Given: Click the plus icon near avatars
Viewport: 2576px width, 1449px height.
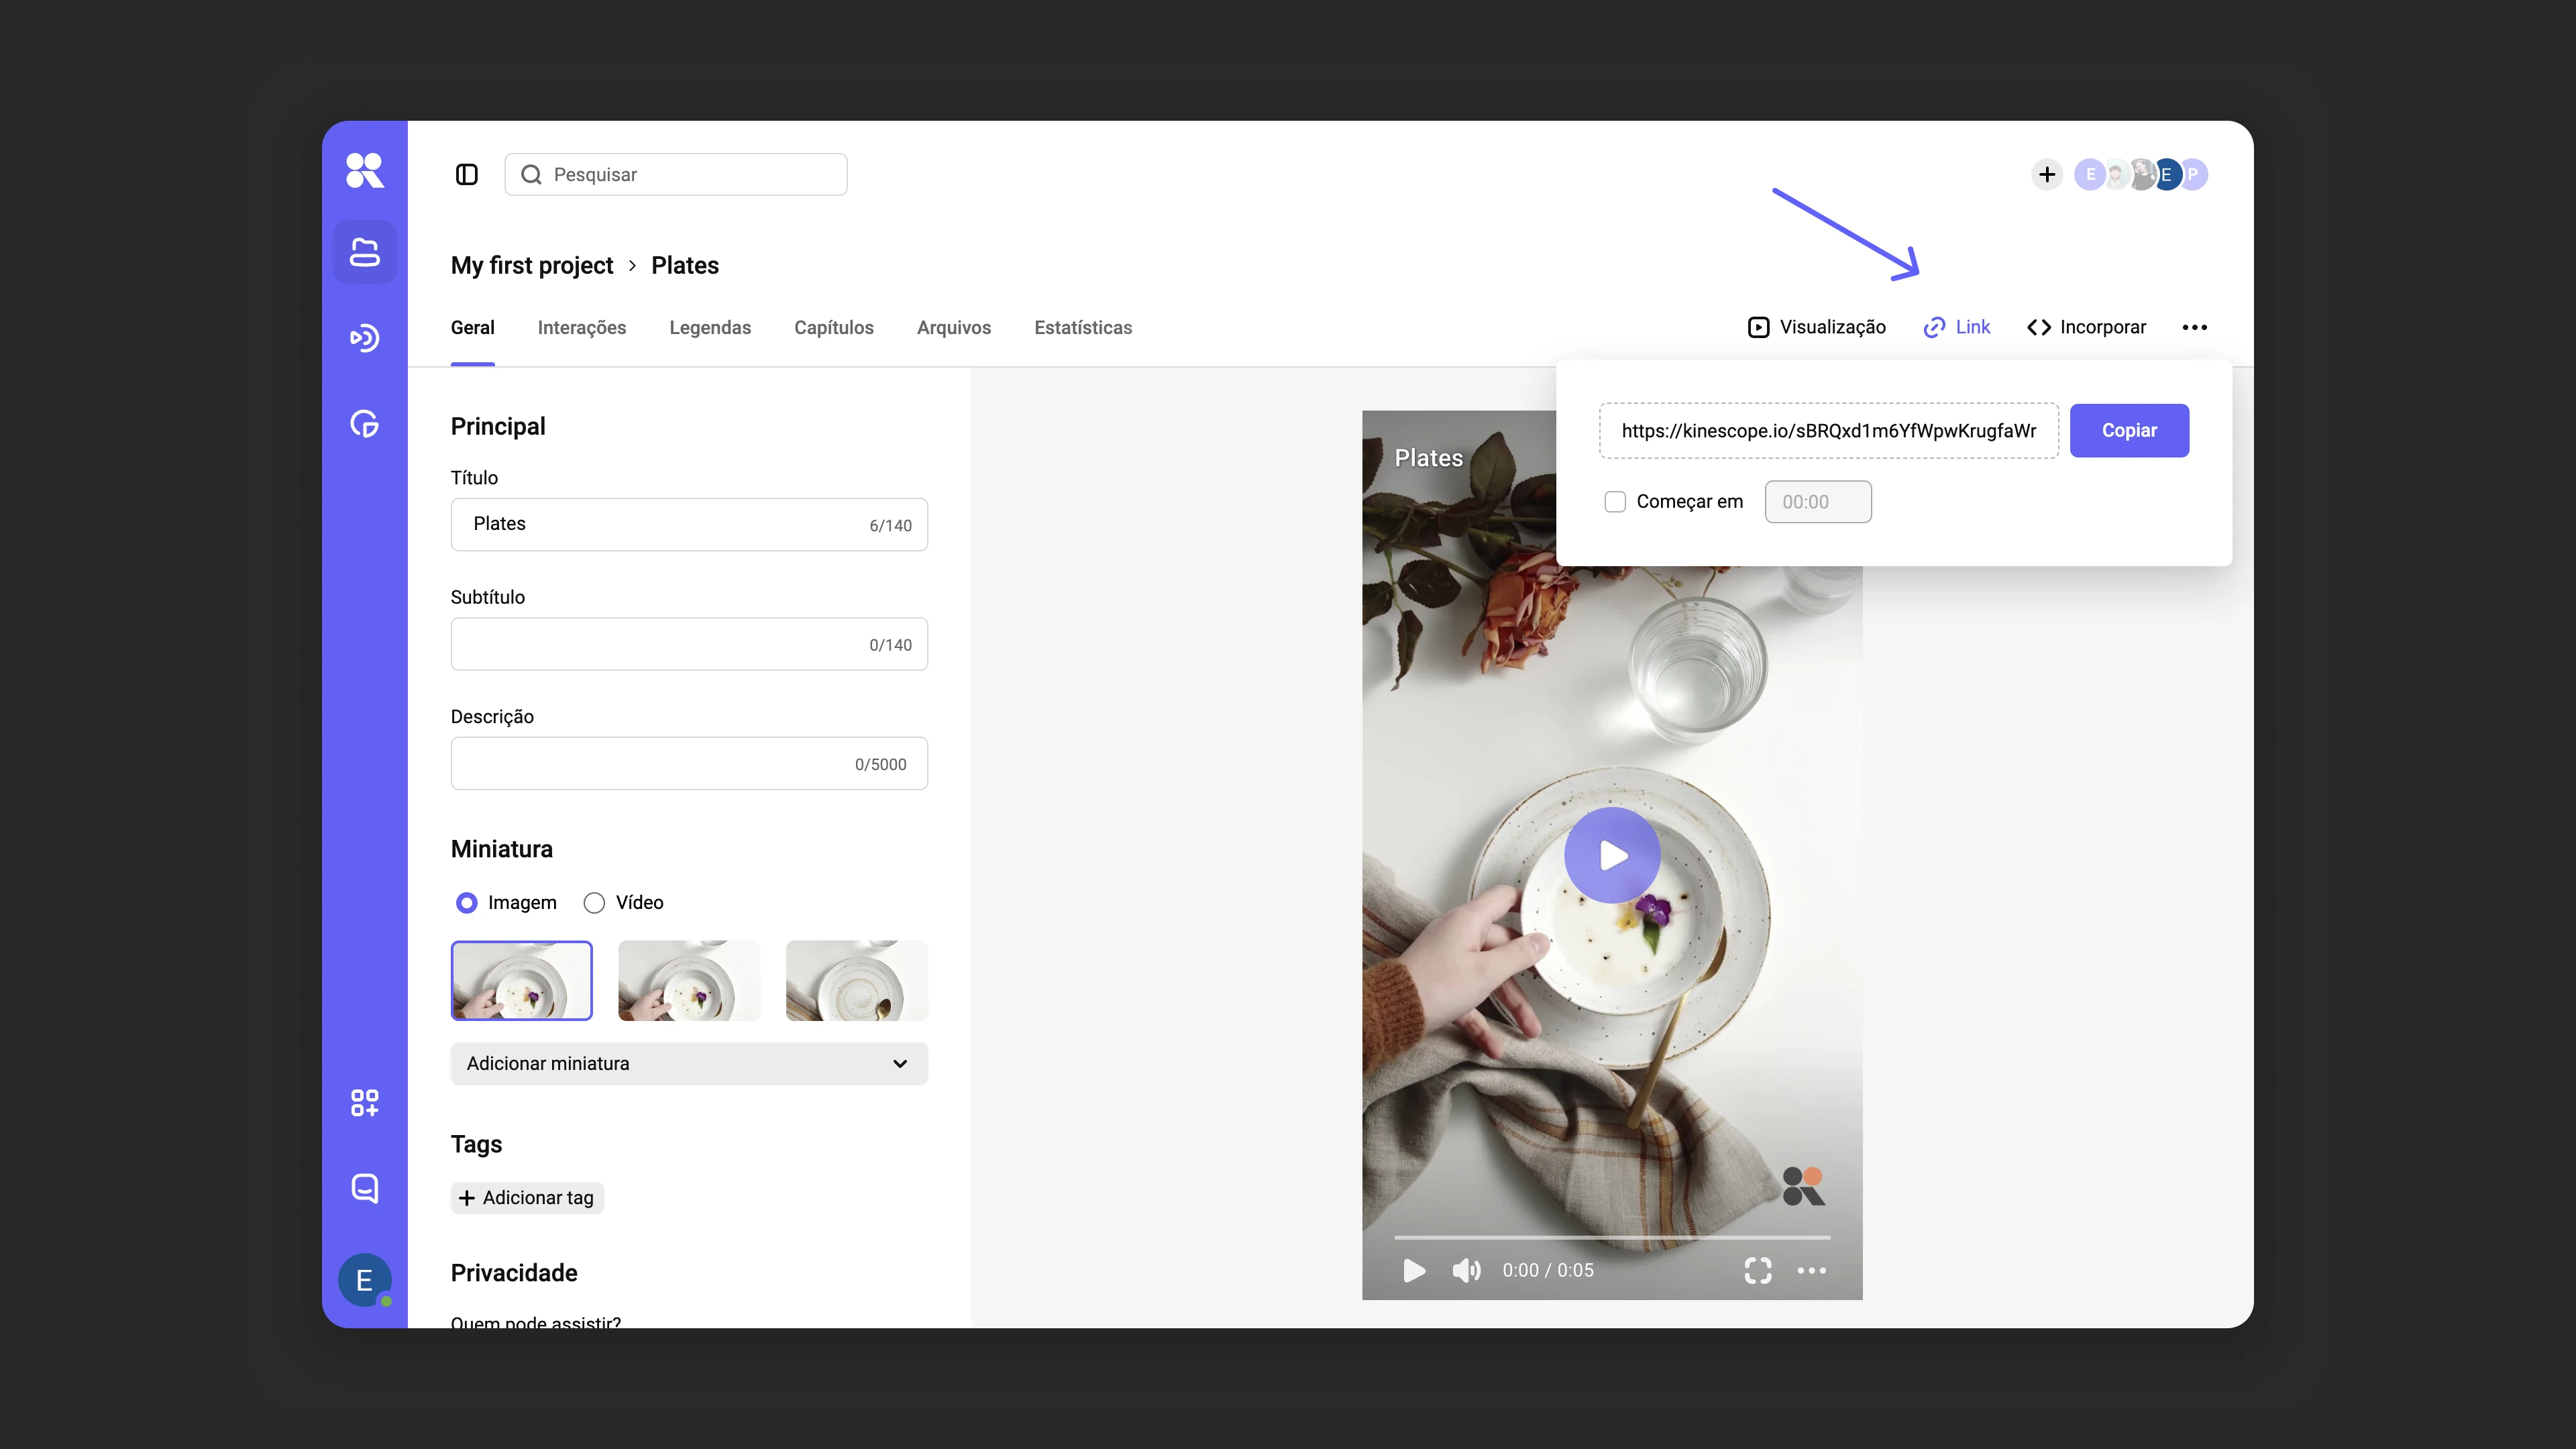Looking at the screenshot, I should click(2047, 174).
